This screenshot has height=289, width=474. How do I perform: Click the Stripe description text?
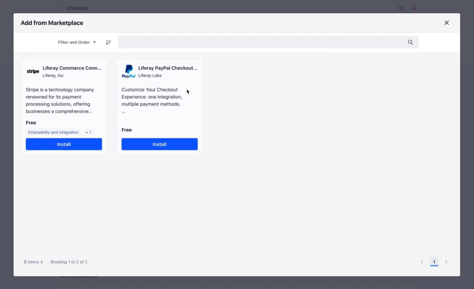tap(60, 101)
